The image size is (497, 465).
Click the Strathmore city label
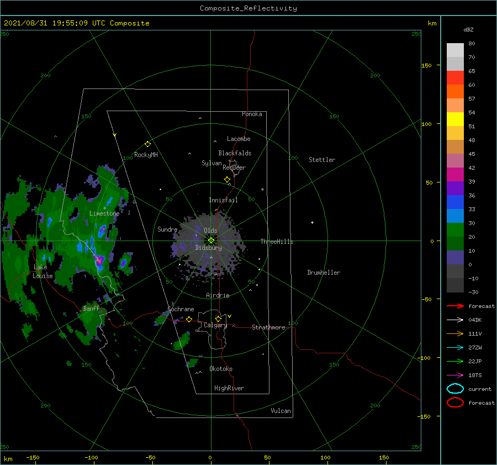pos(268,327)
